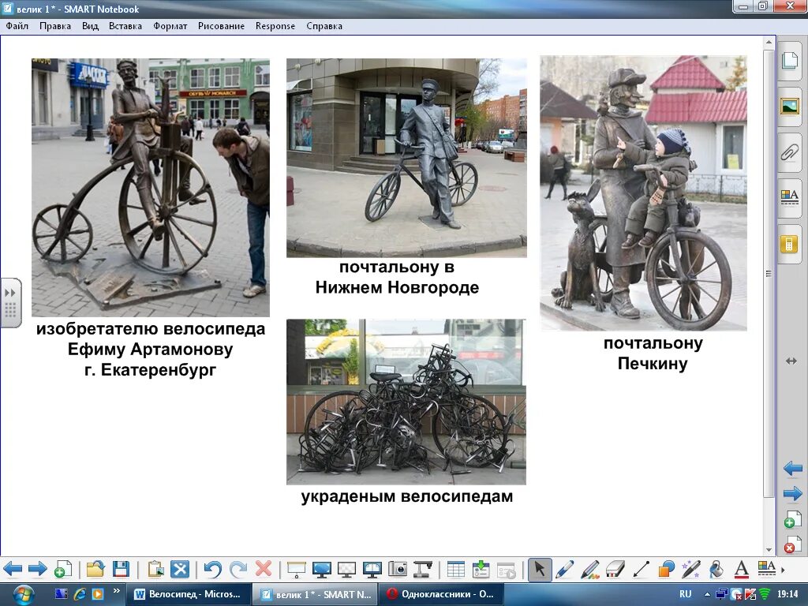Go to next page using bottom toolbar arrow
808x606 pixels.
pyautogui.click(x=37, y=570)
